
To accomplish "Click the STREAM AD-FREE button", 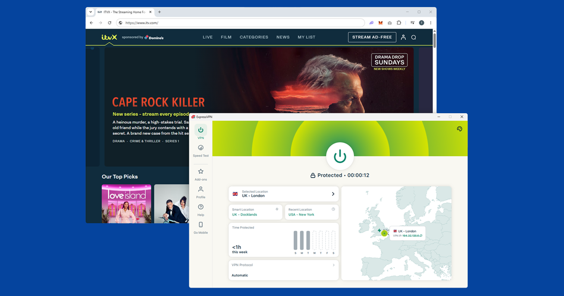I will pos(372,37).
